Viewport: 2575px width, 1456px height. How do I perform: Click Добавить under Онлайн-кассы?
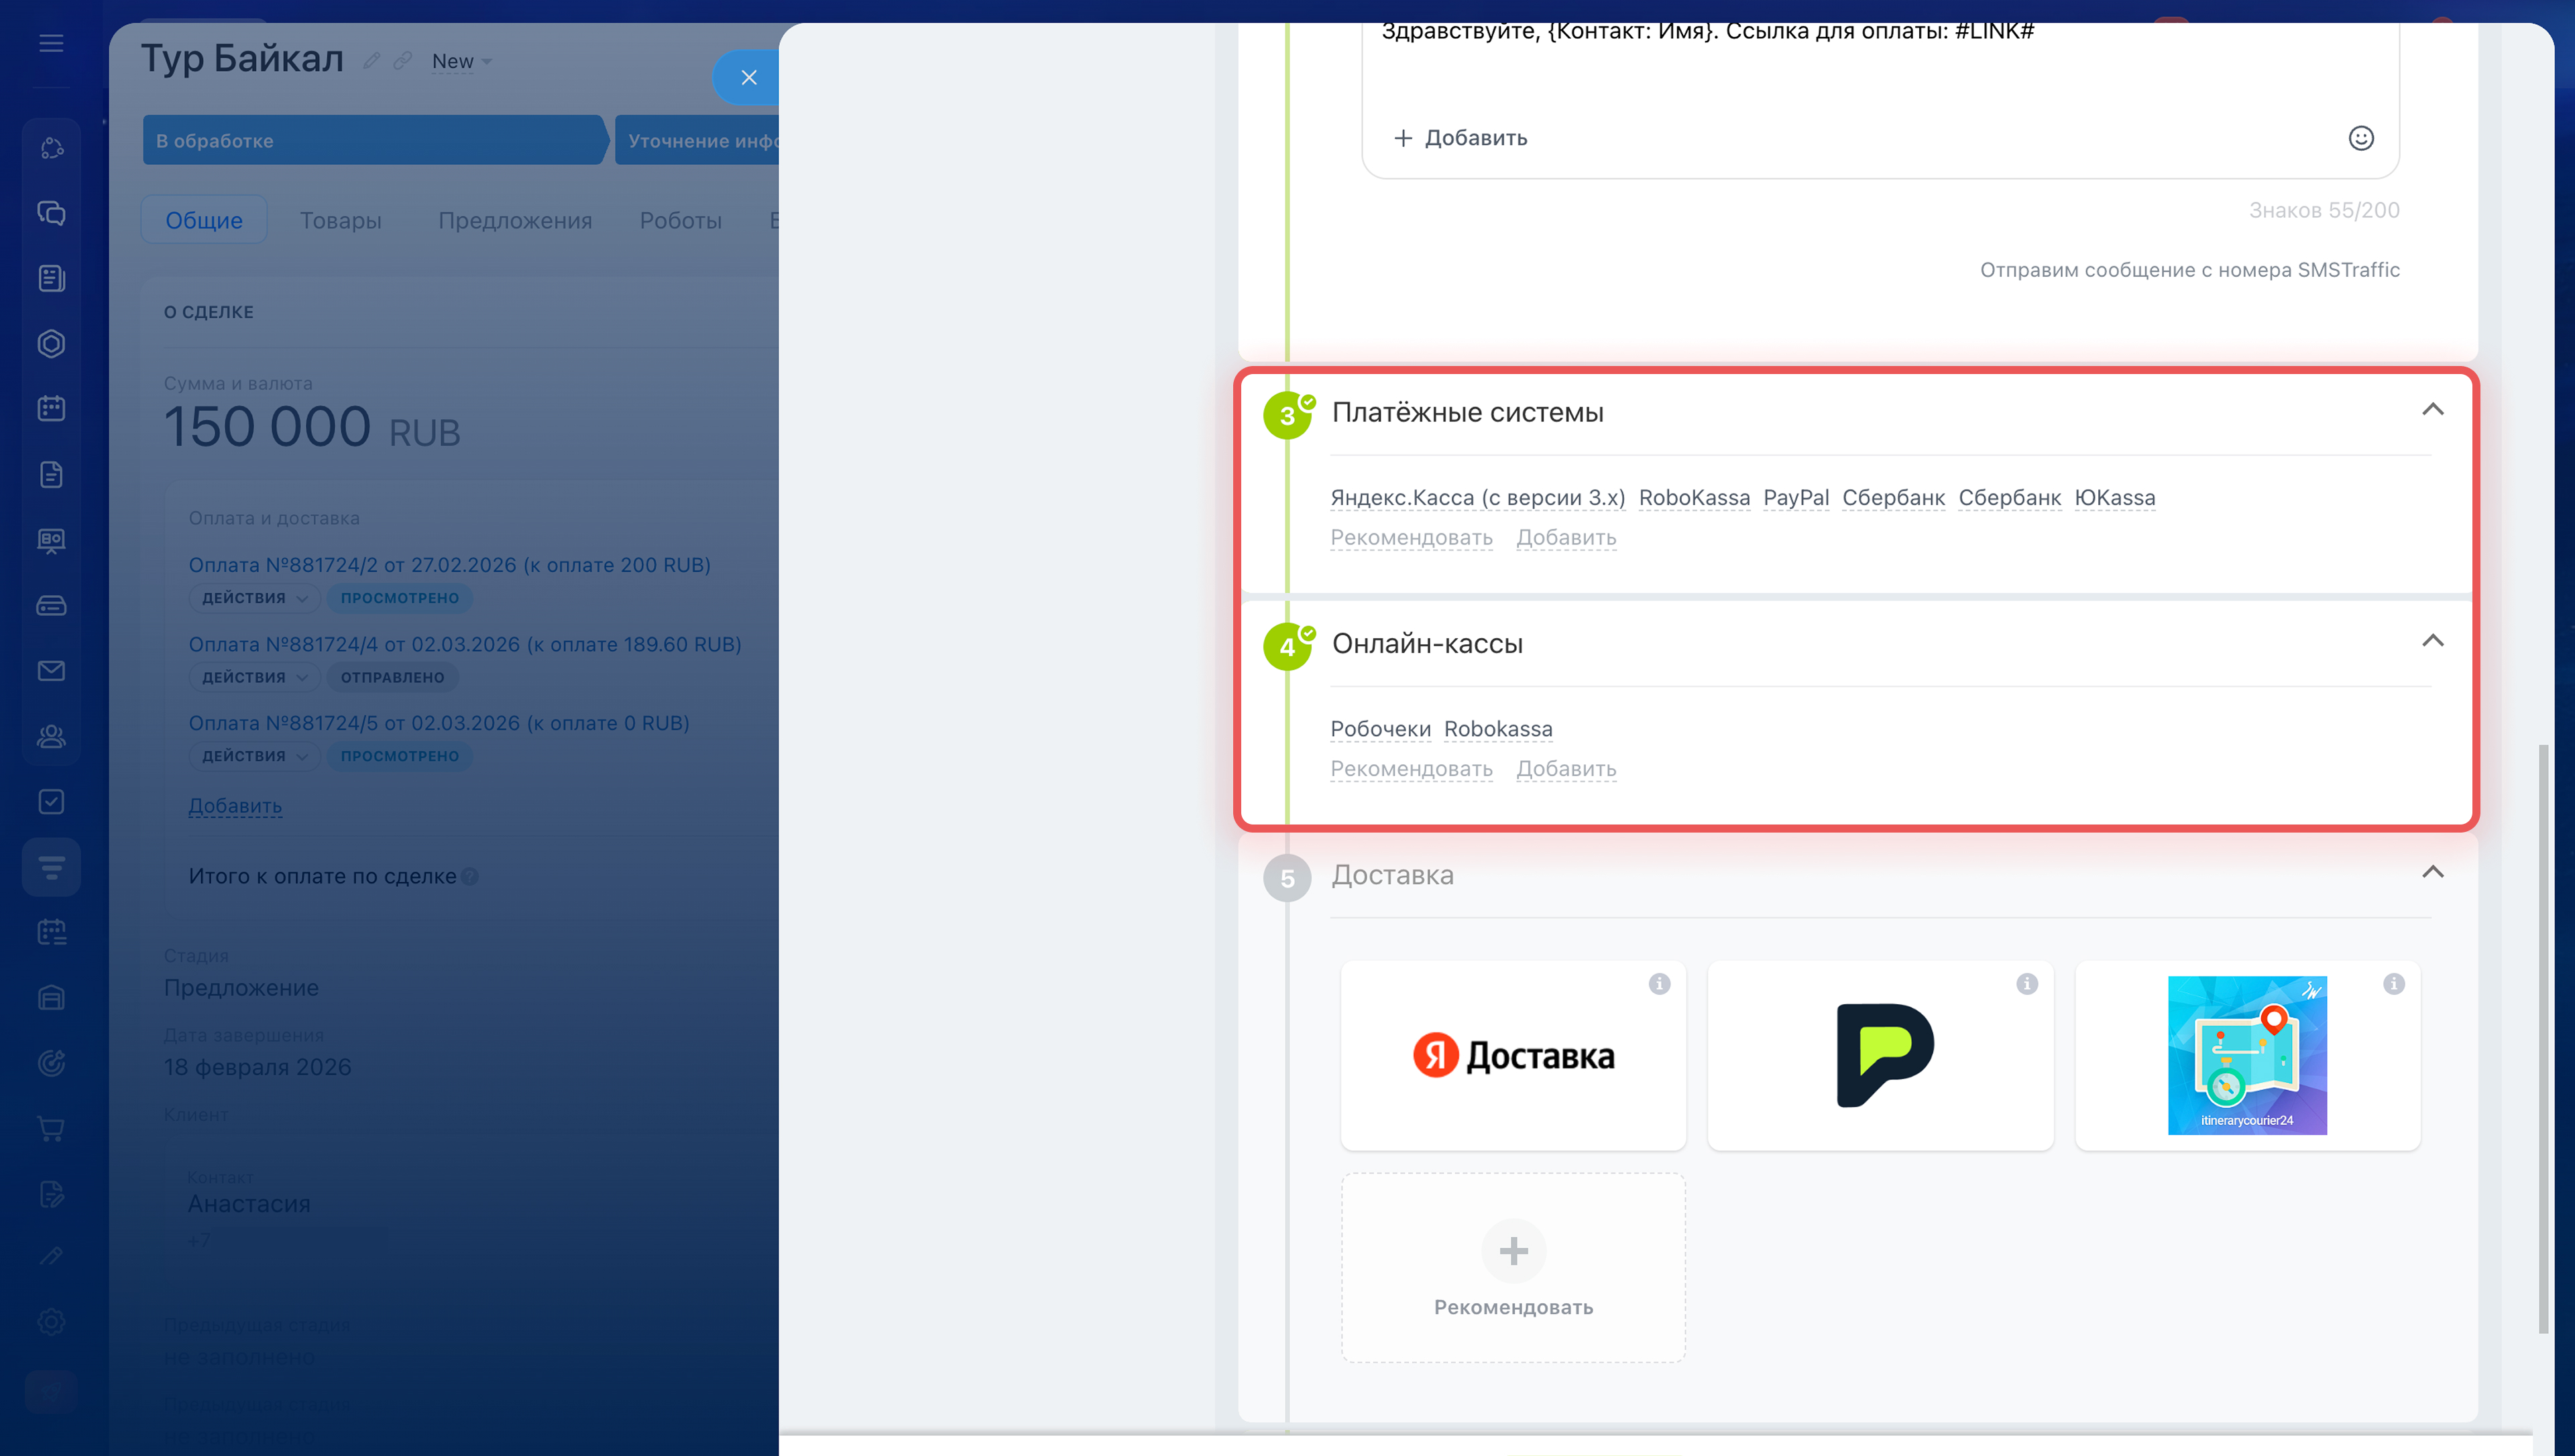(1565, 769)
